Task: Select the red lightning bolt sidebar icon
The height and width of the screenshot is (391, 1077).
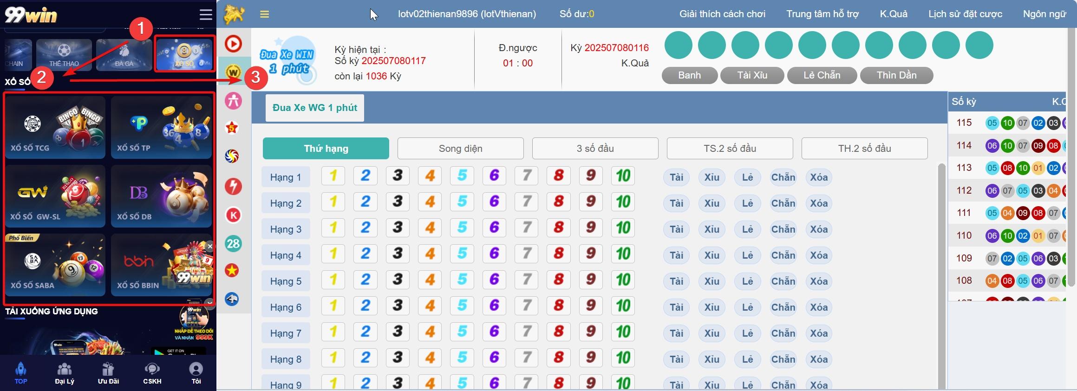Action: [x=233, y=186]
